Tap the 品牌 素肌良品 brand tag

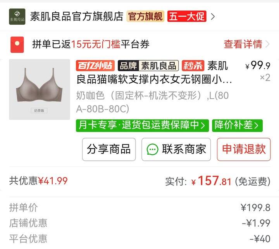(148, 66)
